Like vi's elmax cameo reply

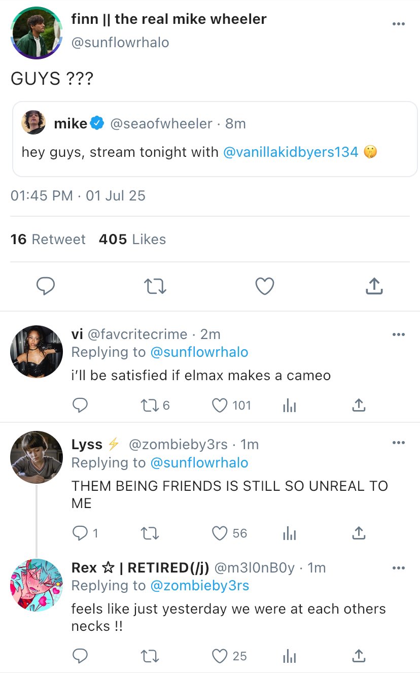click(220, 406)
